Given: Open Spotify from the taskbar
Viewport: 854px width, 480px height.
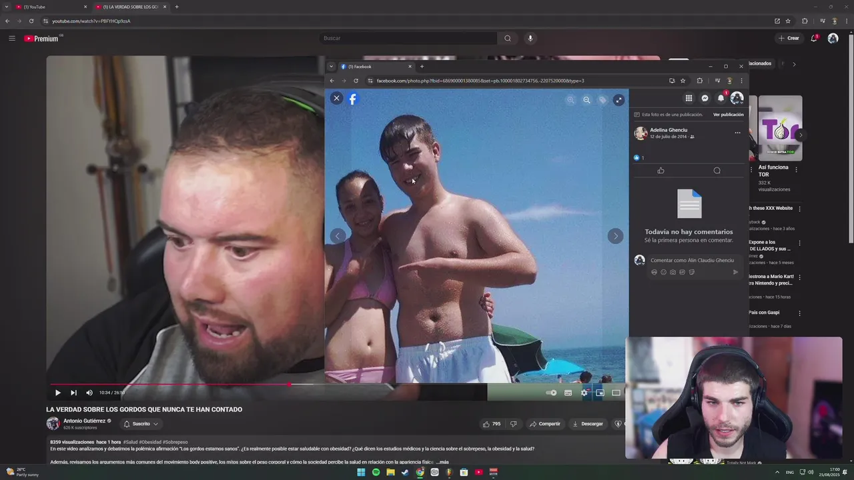Looking at the screenshot, I should [376, 472].
